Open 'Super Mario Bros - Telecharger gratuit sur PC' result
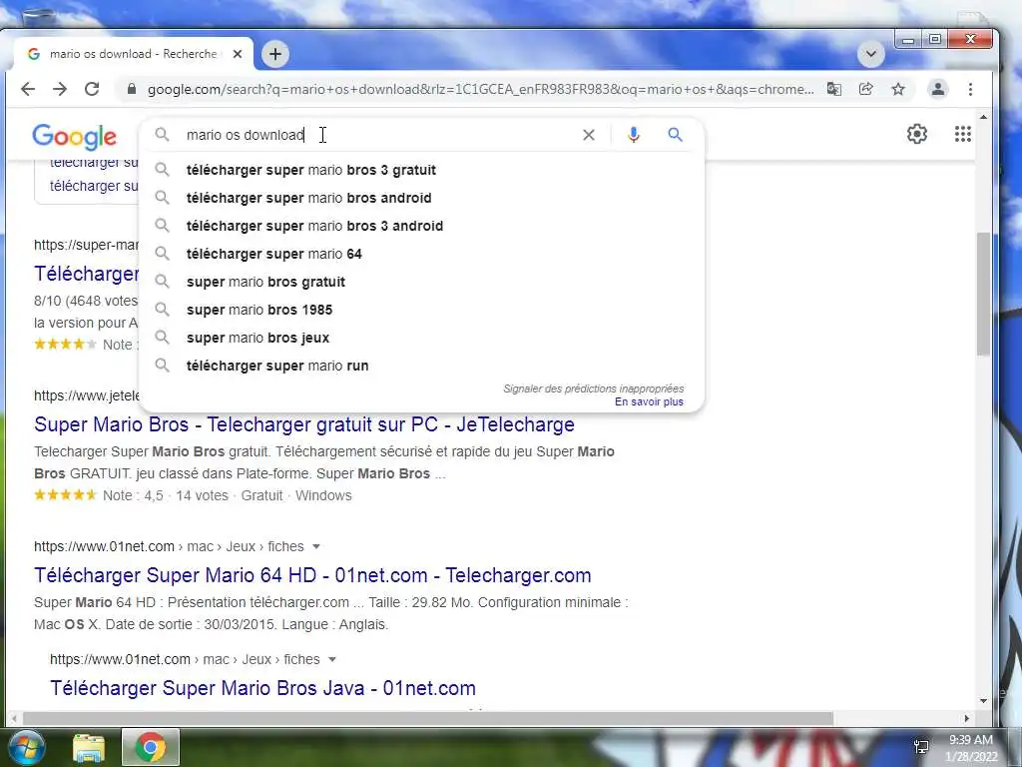The height and width of the screenshot is (767, 1022). (x=304, y=424)
